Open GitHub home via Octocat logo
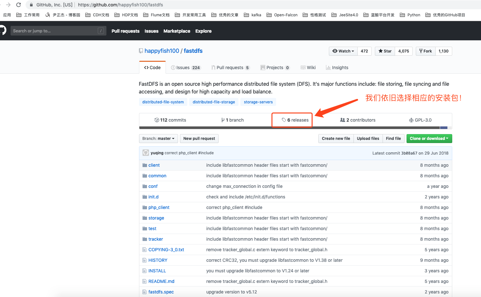 pyautogui.click(x=2, y=31)
